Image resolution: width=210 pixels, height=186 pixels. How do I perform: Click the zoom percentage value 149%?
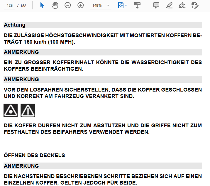point(97,6)
